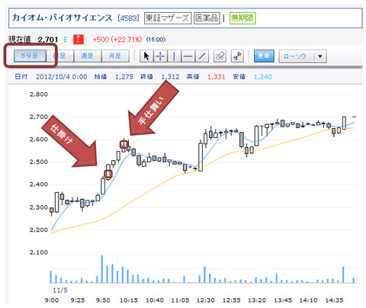Switch to 日足 daily chart tab

60,56
